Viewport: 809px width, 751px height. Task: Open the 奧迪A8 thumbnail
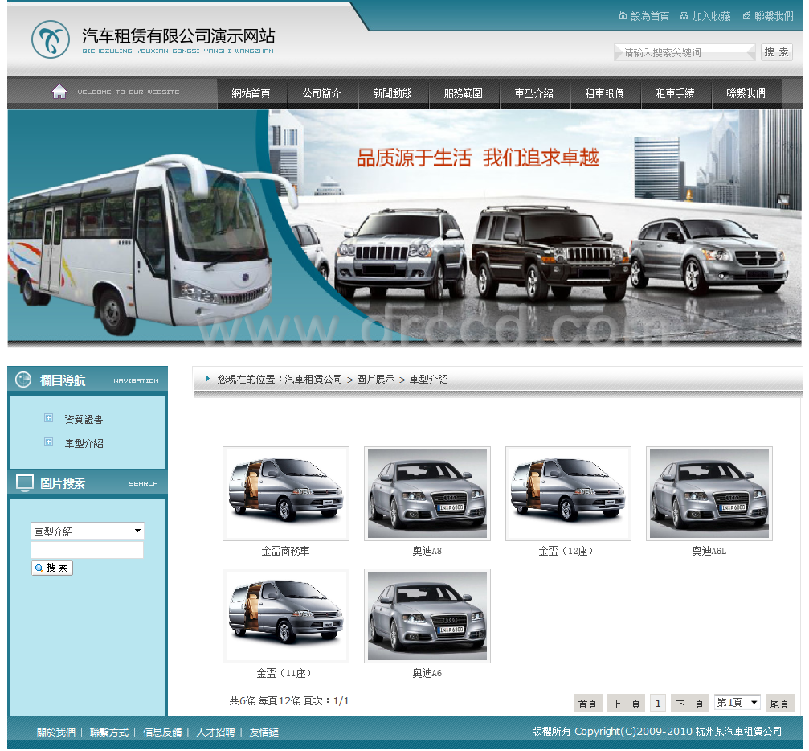pyautogui.click(x=427, y=493)
